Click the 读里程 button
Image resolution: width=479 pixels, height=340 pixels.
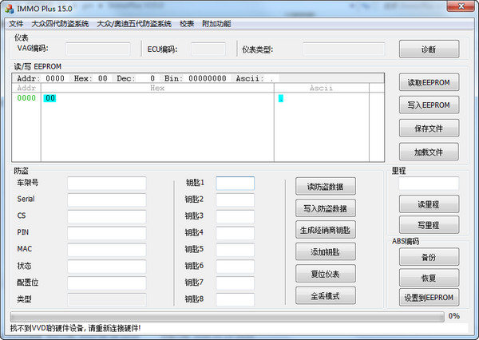pyautogui.click(x=429, y=204)
